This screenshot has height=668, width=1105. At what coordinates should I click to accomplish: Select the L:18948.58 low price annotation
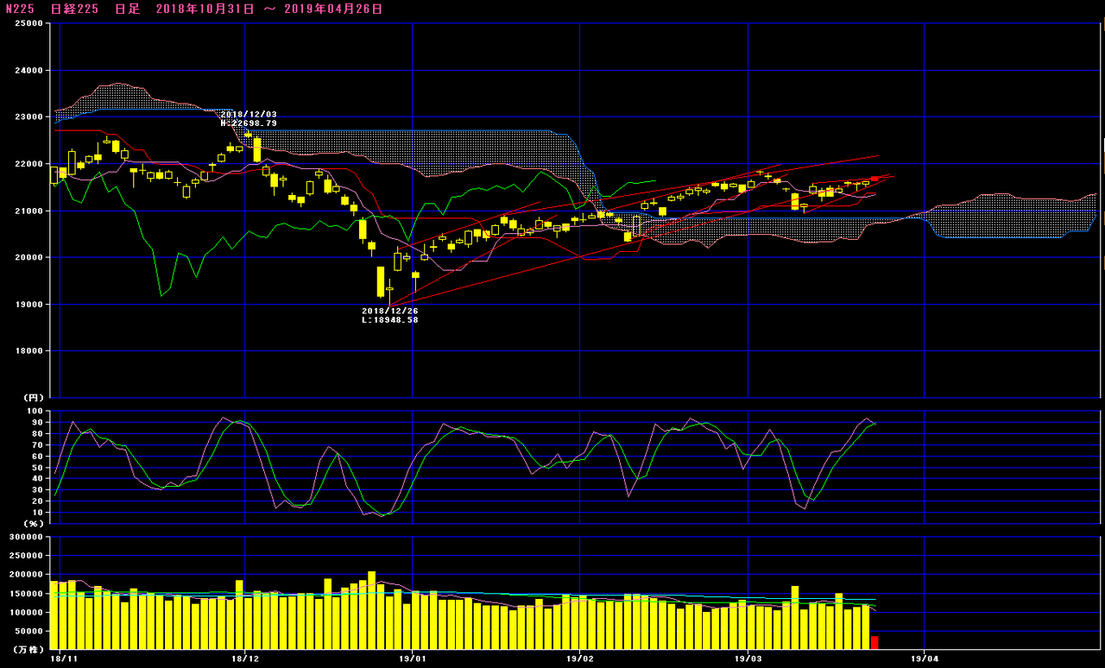[389, 319]
